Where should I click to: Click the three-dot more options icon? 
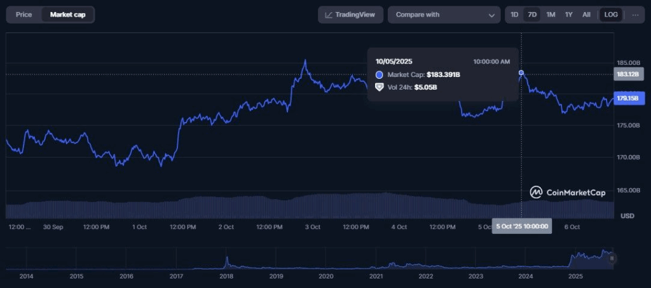(x=635, y=15)
